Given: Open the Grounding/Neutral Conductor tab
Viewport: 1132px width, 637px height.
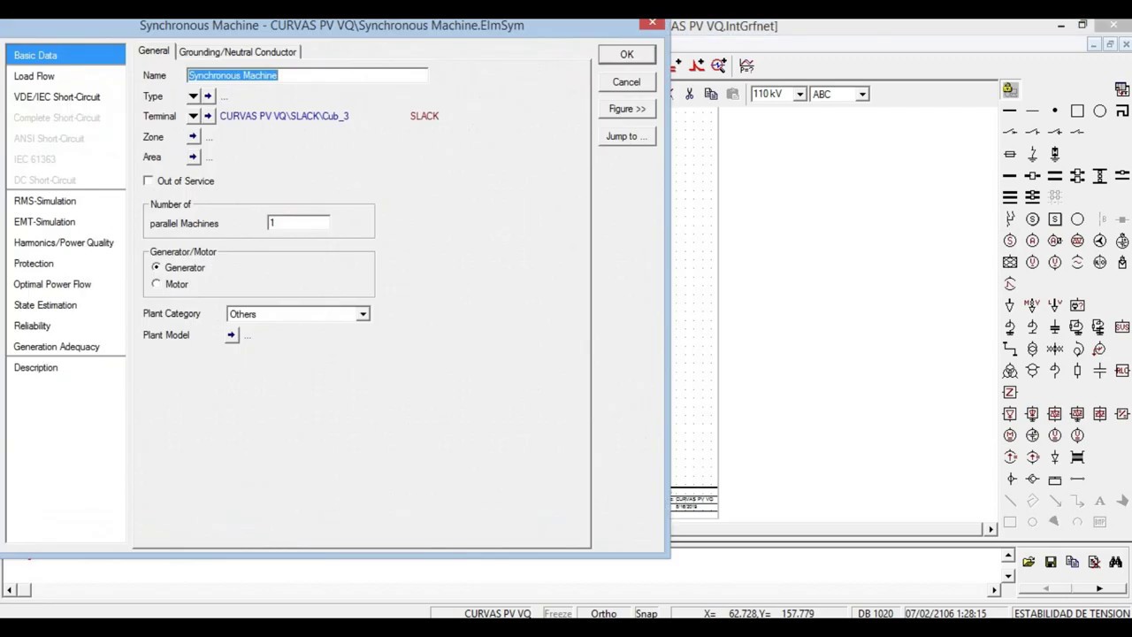Looking at the screenshot, I should [238, 52].
